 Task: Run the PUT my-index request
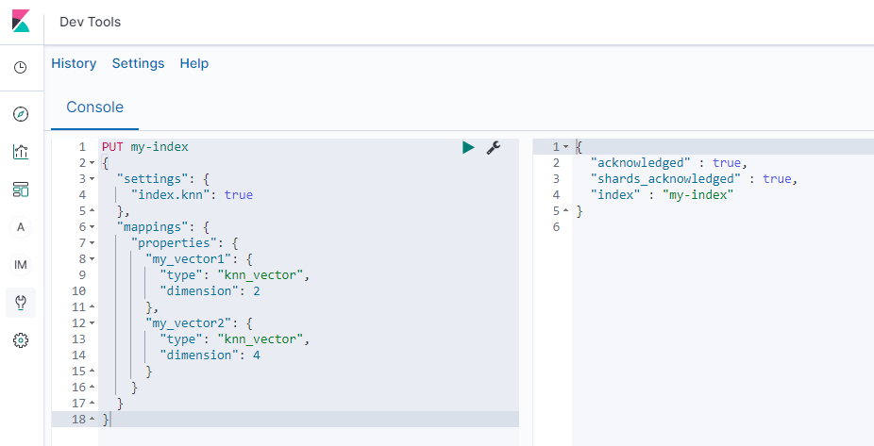pyautogui.click(x=468, y=147)
